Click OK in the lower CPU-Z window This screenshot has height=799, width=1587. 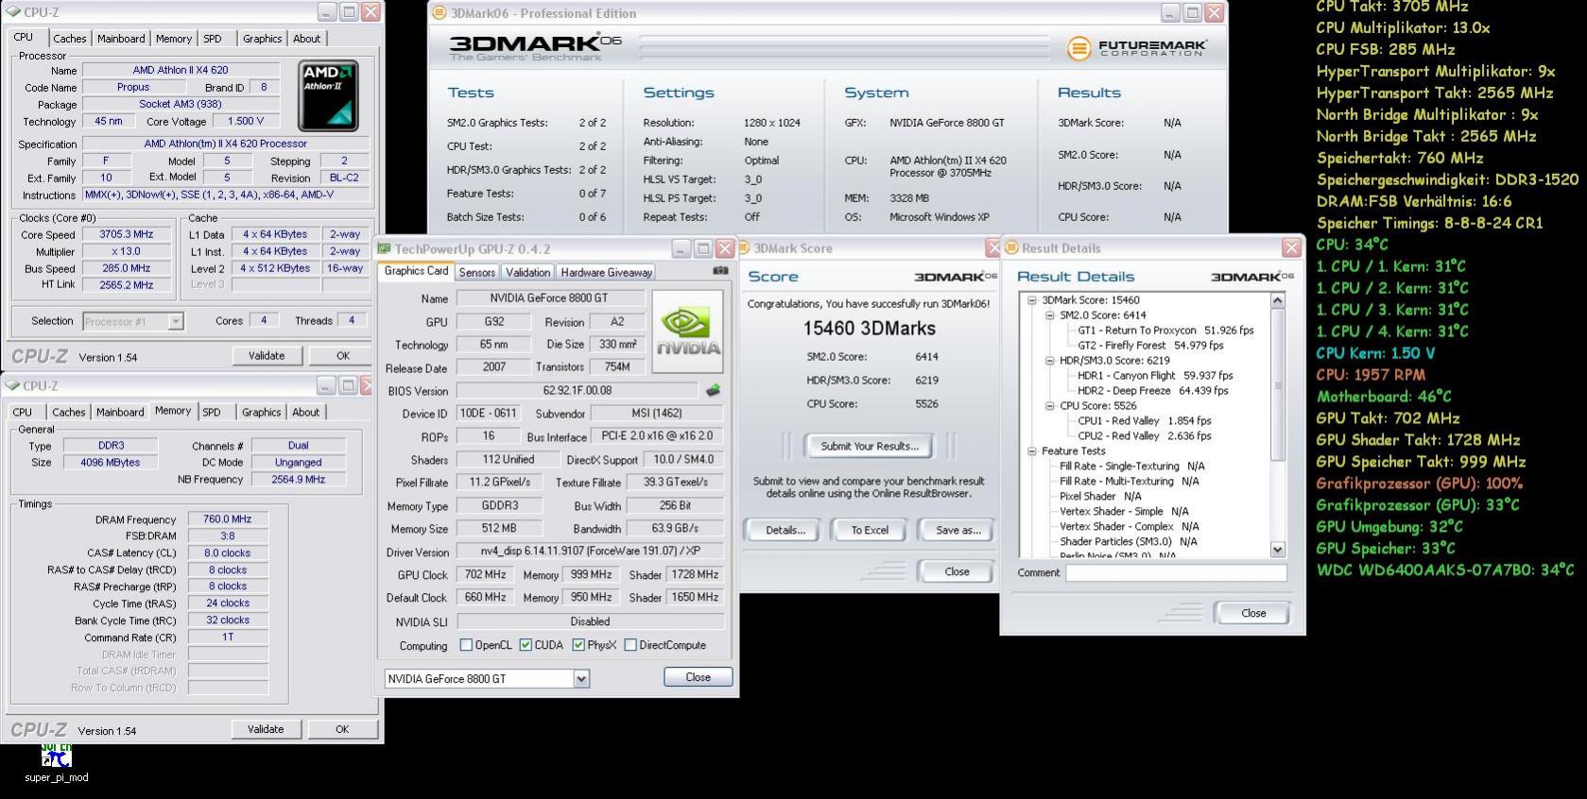point(342,729)
